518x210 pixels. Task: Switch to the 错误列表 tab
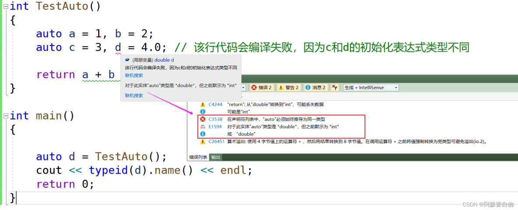click(x=198, y=157)
